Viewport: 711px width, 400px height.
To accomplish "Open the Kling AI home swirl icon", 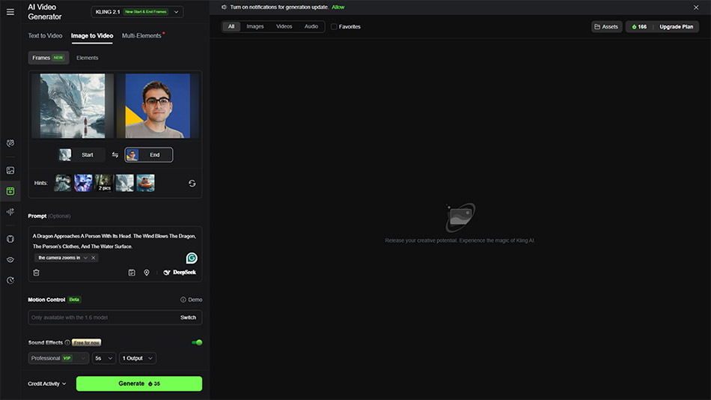I will 10,143.
